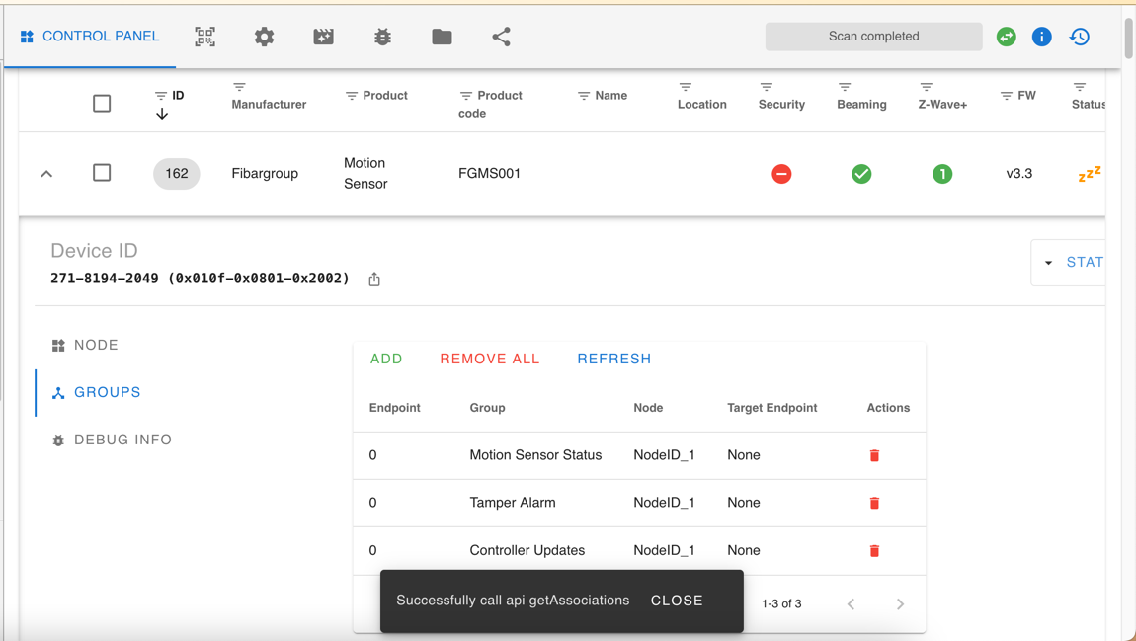Open the Settings gear in the top toolbar

pyautogui.click(x=264, y=36)
